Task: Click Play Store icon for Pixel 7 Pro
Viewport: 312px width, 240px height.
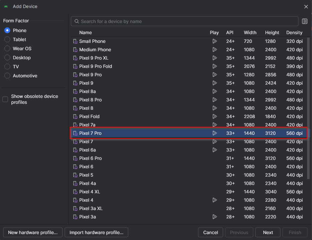Action: click(x=214, y=133)
